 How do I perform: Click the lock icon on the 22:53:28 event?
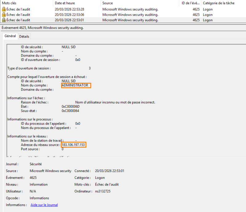(4, 10)
